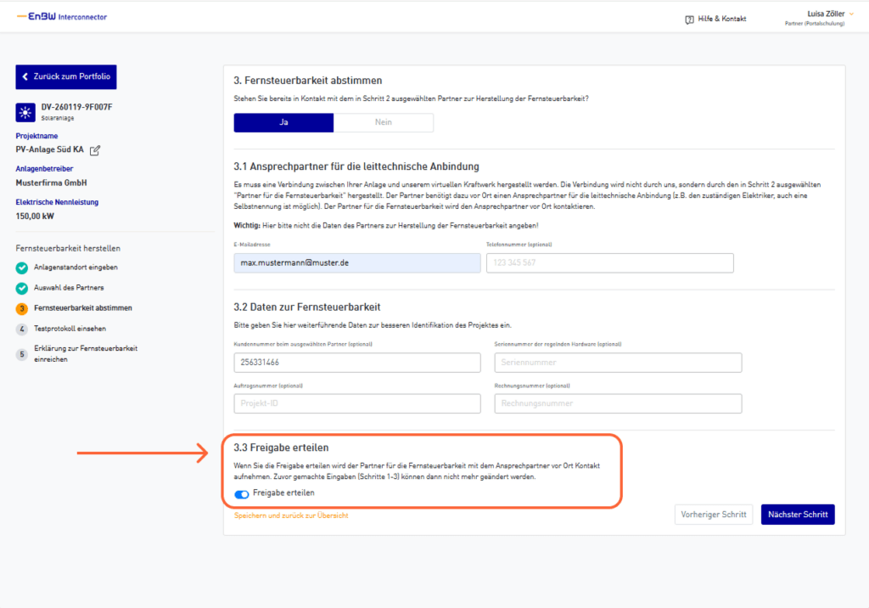Click the EnBW Interconnector logo
This screenshot has width=869, height=608.
tap(62, 17)
